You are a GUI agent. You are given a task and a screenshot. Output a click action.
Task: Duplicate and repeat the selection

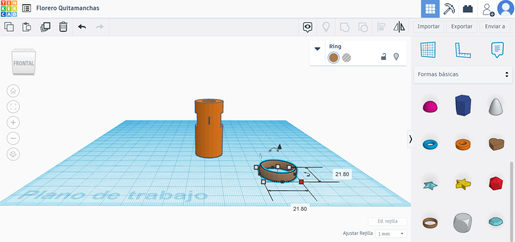(45, 27)
